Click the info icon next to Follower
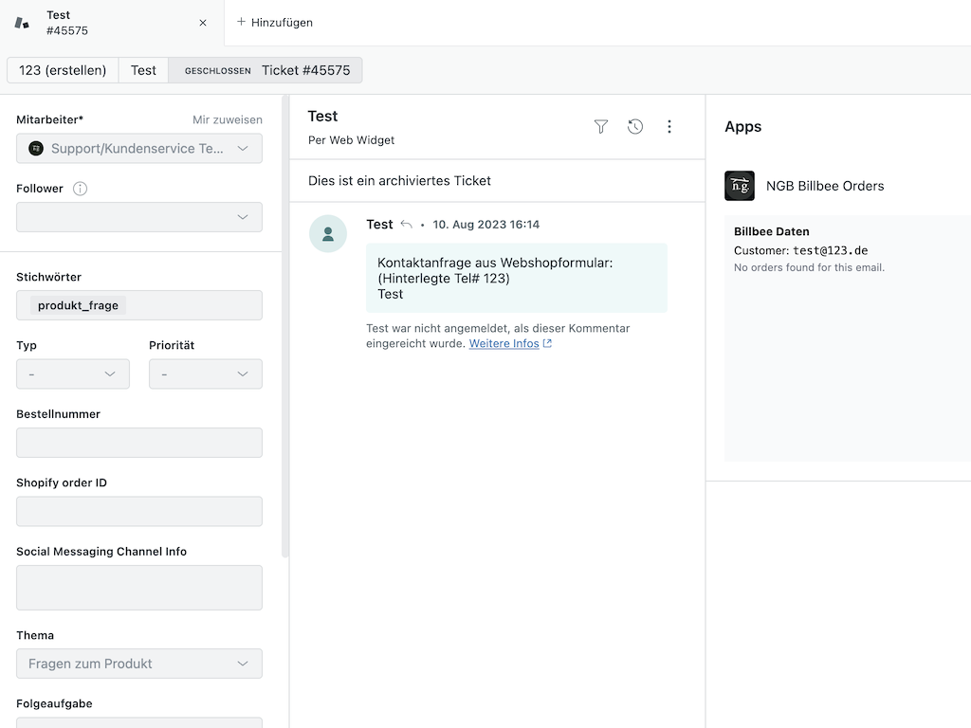The image size is (971, 728). click(x=81, y=188)
